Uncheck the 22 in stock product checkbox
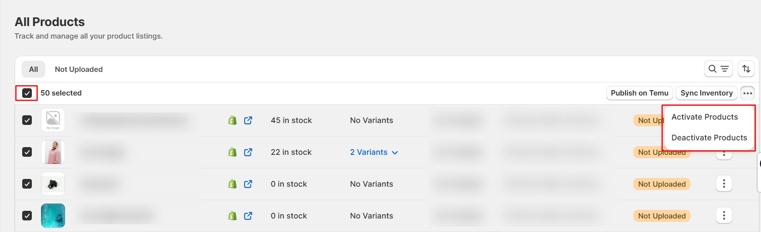Viewport: 761px width, 232px height. pos(27,152)
